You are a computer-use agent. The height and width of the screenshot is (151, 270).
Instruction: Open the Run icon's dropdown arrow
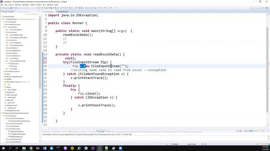click(49, 8)
